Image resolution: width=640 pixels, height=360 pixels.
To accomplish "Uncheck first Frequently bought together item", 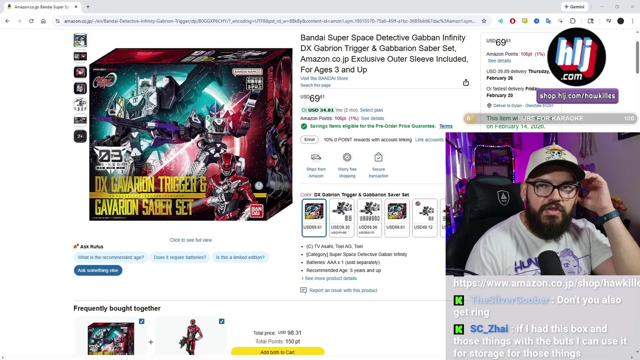I will point(141,321).
